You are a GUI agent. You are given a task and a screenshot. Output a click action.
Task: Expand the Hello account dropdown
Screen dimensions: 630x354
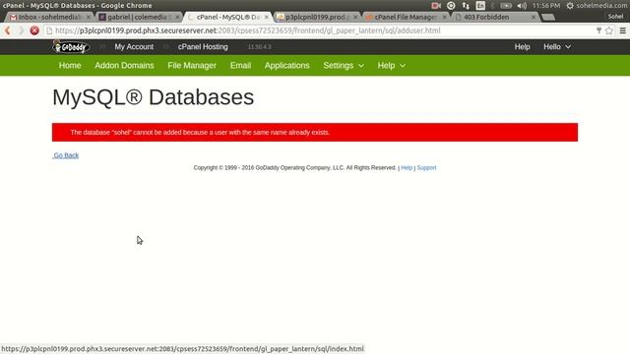coord(557,47)
